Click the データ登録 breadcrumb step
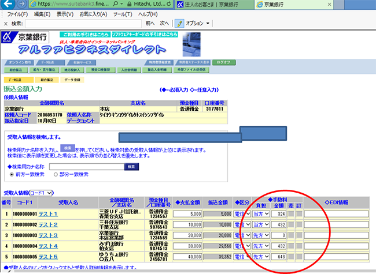Viewport: 376px width, 274px height. point(72,80)
